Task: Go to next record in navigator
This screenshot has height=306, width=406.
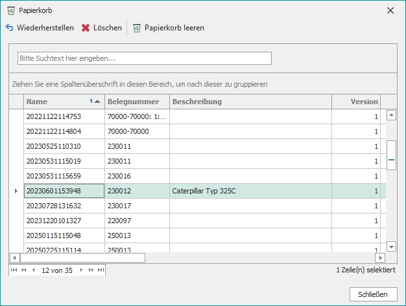Action: click(x=82, y=269)
